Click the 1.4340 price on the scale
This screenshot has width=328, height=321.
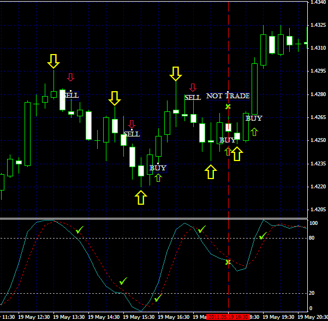click(x=318, y=2)
